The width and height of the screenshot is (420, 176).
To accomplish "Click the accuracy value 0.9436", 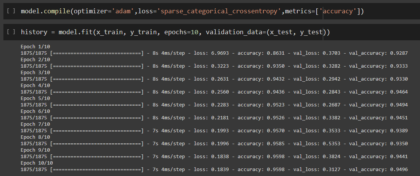I will pos(276,92).
